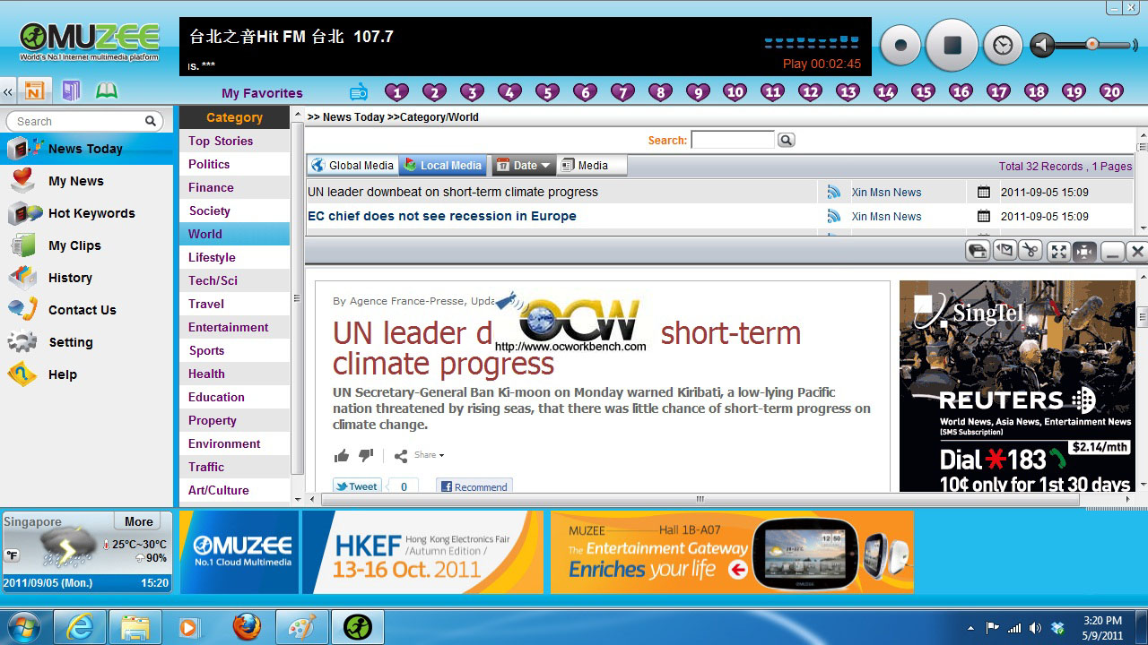Click the thumbs-up icon under the article

pyautogui.click(x=342, y=456)
